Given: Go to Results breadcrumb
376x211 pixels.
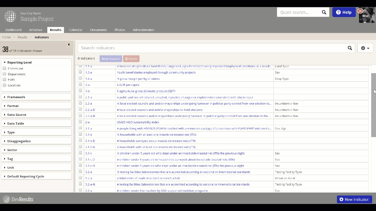Looking at the screenshot, I should point(23,37).
